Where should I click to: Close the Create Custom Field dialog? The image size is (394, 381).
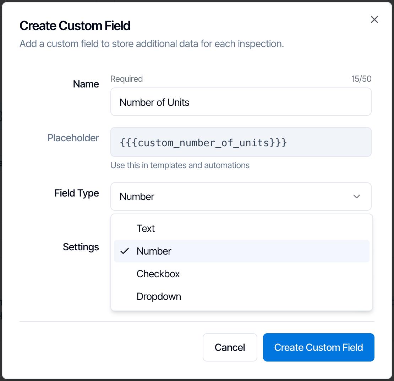click(374, 19)
